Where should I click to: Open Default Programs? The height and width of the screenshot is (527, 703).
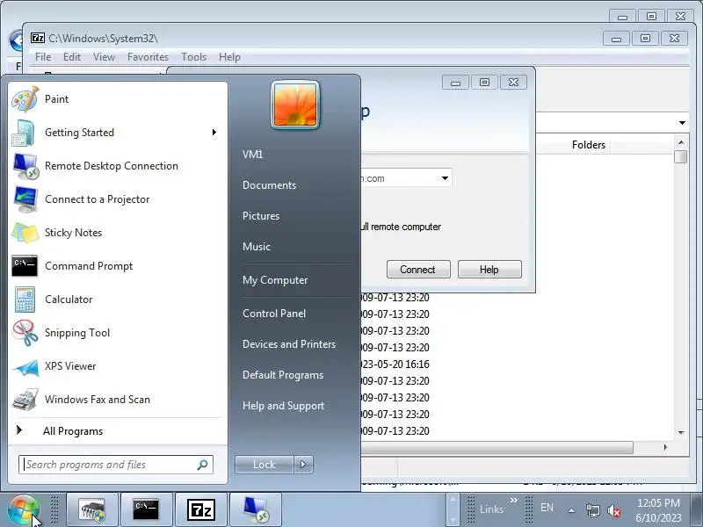[x=283, y=375]
